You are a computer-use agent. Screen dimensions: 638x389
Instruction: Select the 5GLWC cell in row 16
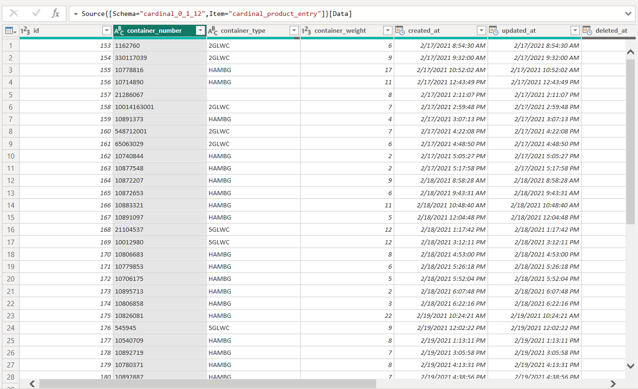click(253, 230)
